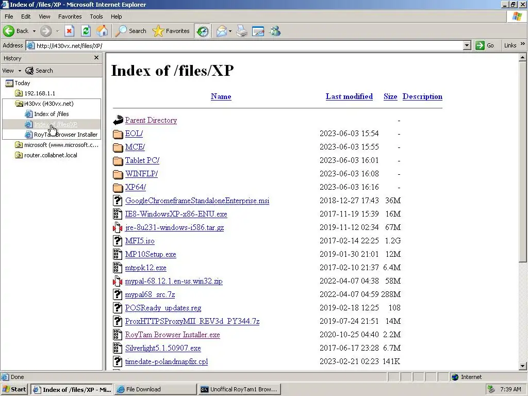Sort listing by Size column
Image resolution: width=528 pixels, height=396 pixels.
coord(390,96)
